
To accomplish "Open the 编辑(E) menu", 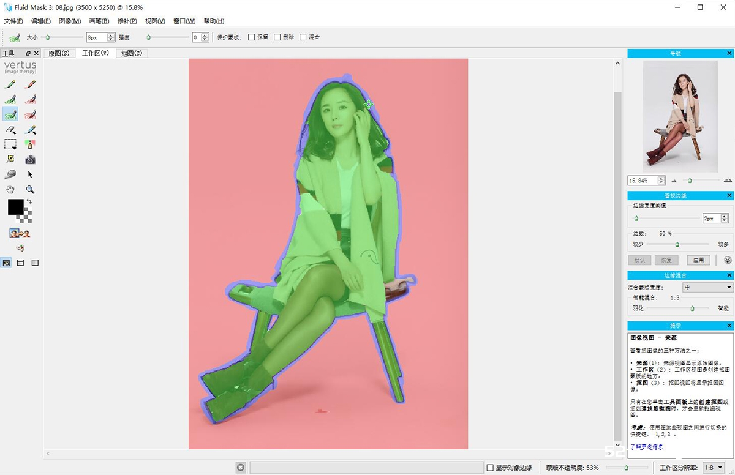I will coord(41,21).
